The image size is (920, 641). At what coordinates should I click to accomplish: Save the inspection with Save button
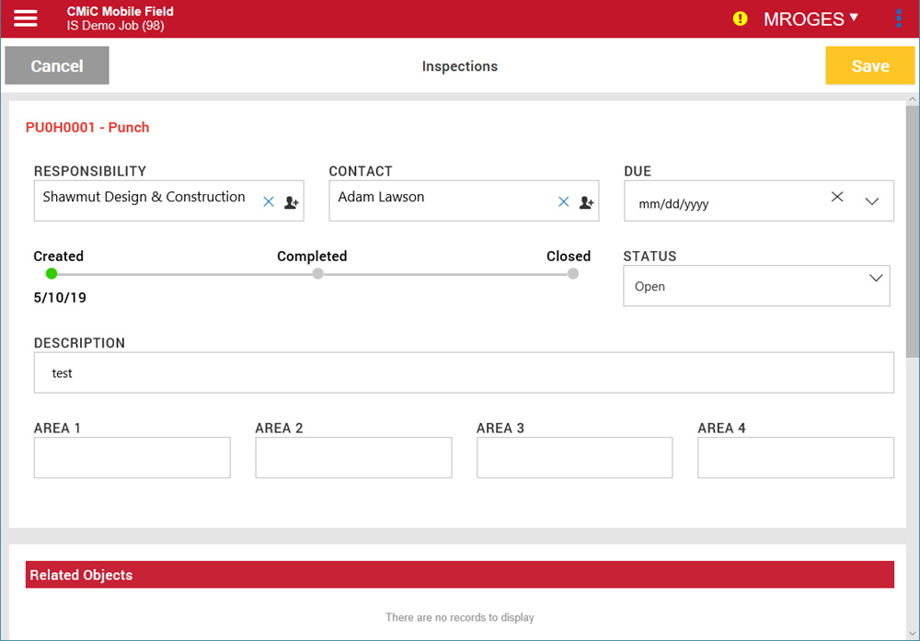pos(869,66)
